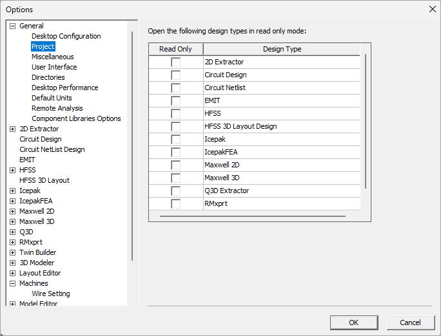Expand the Icepak options node
The height and width of the screenshot is (336, 441).
point(12,191)
